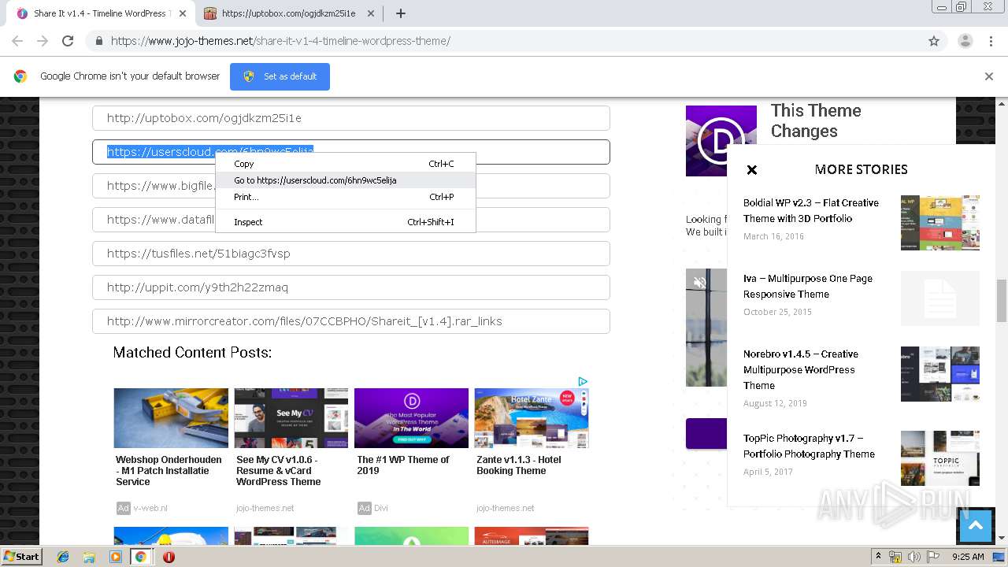Click the red security icon in taskbar

tap(169, 557)
